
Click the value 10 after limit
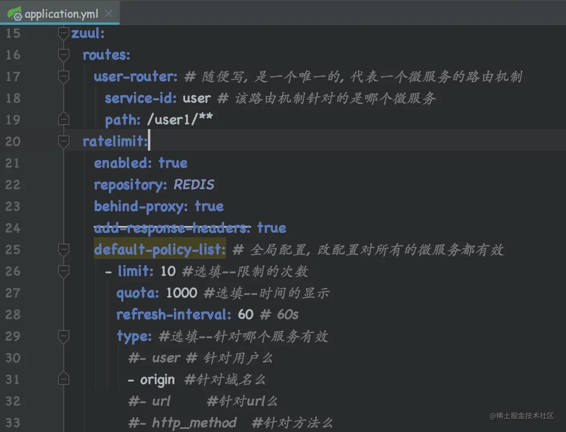click(168, 272)
